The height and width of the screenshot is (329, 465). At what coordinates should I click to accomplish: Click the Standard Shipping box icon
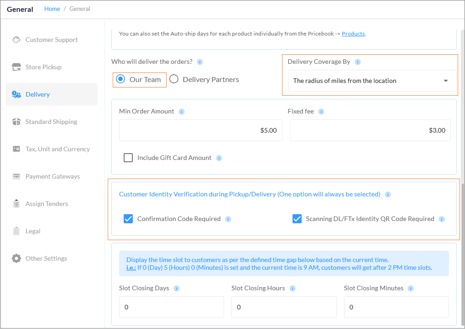[16, 122]
